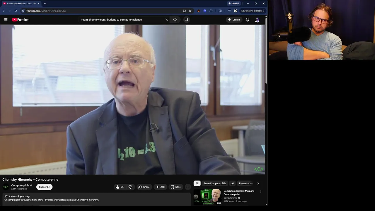
Task: Open Computers Without Memory video thumbnail
Action: [207, 197]
